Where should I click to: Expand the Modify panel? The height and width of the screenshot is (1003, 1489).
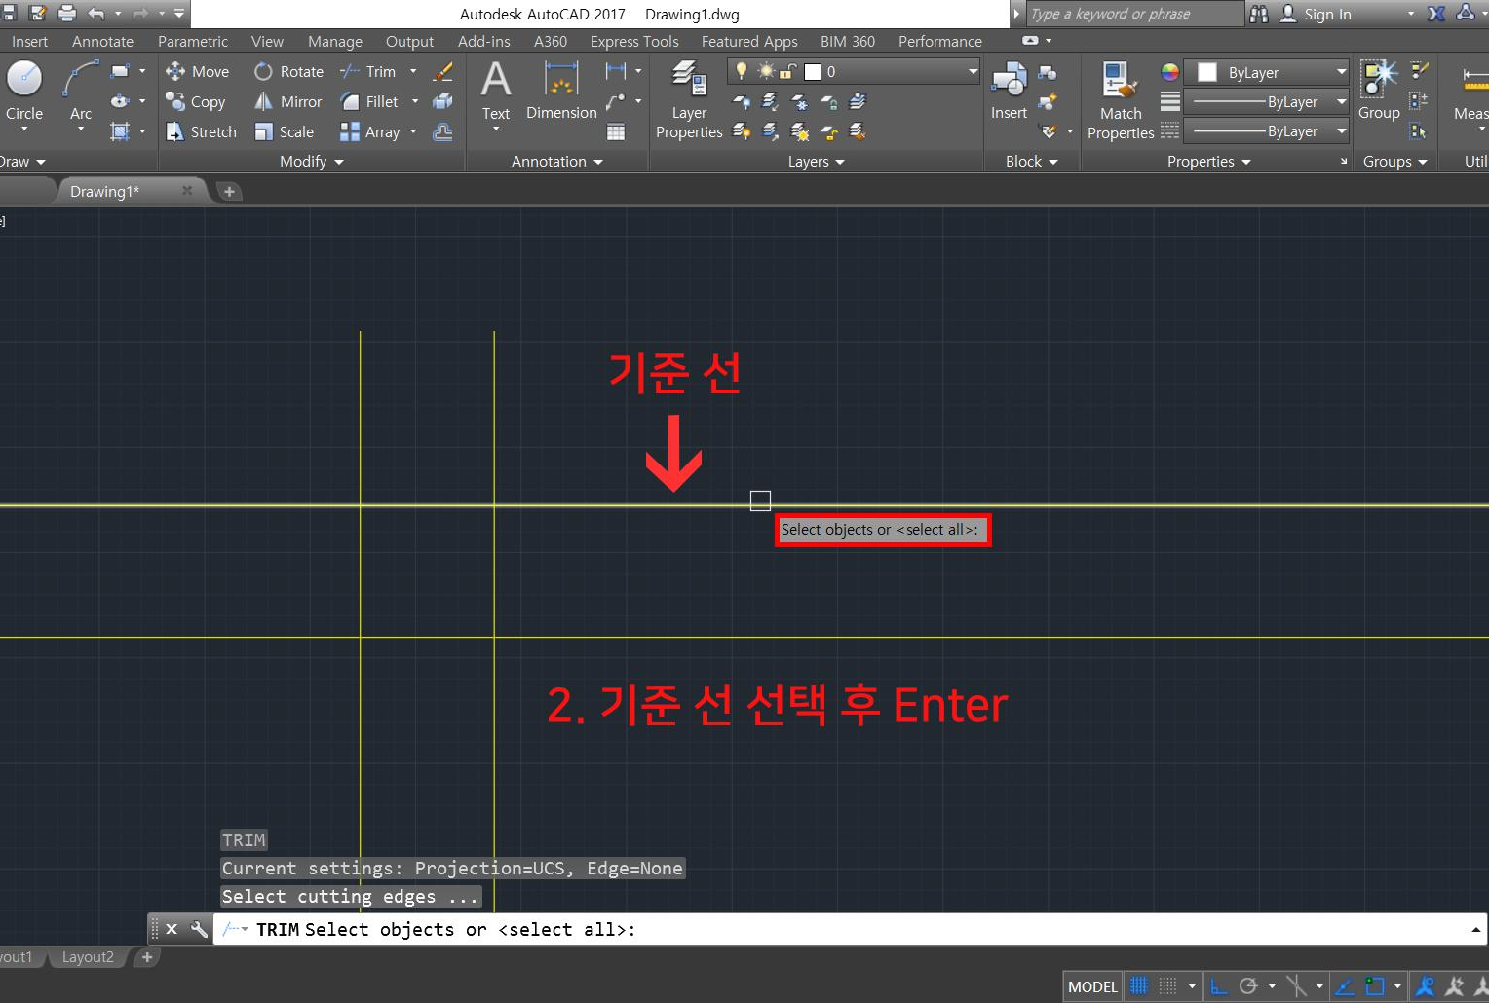point(312,161)
